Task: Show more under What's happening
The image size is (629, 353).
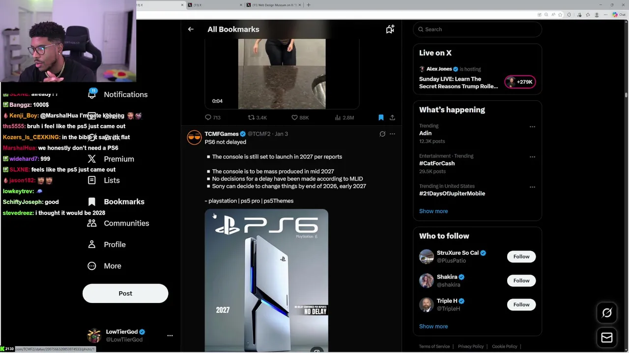Action: pos(433,211)
